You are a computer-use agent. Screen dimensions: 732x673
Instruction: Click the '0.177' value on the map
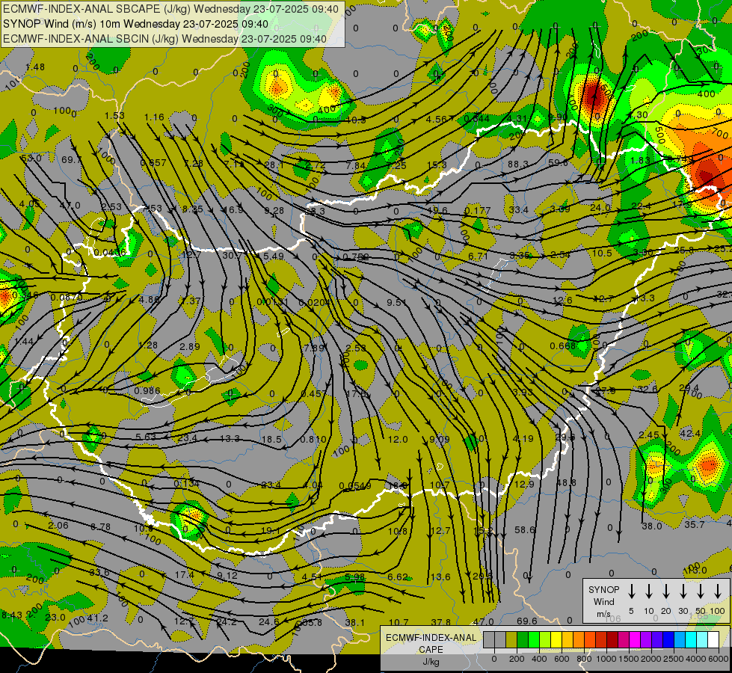(x=478, y=211)
